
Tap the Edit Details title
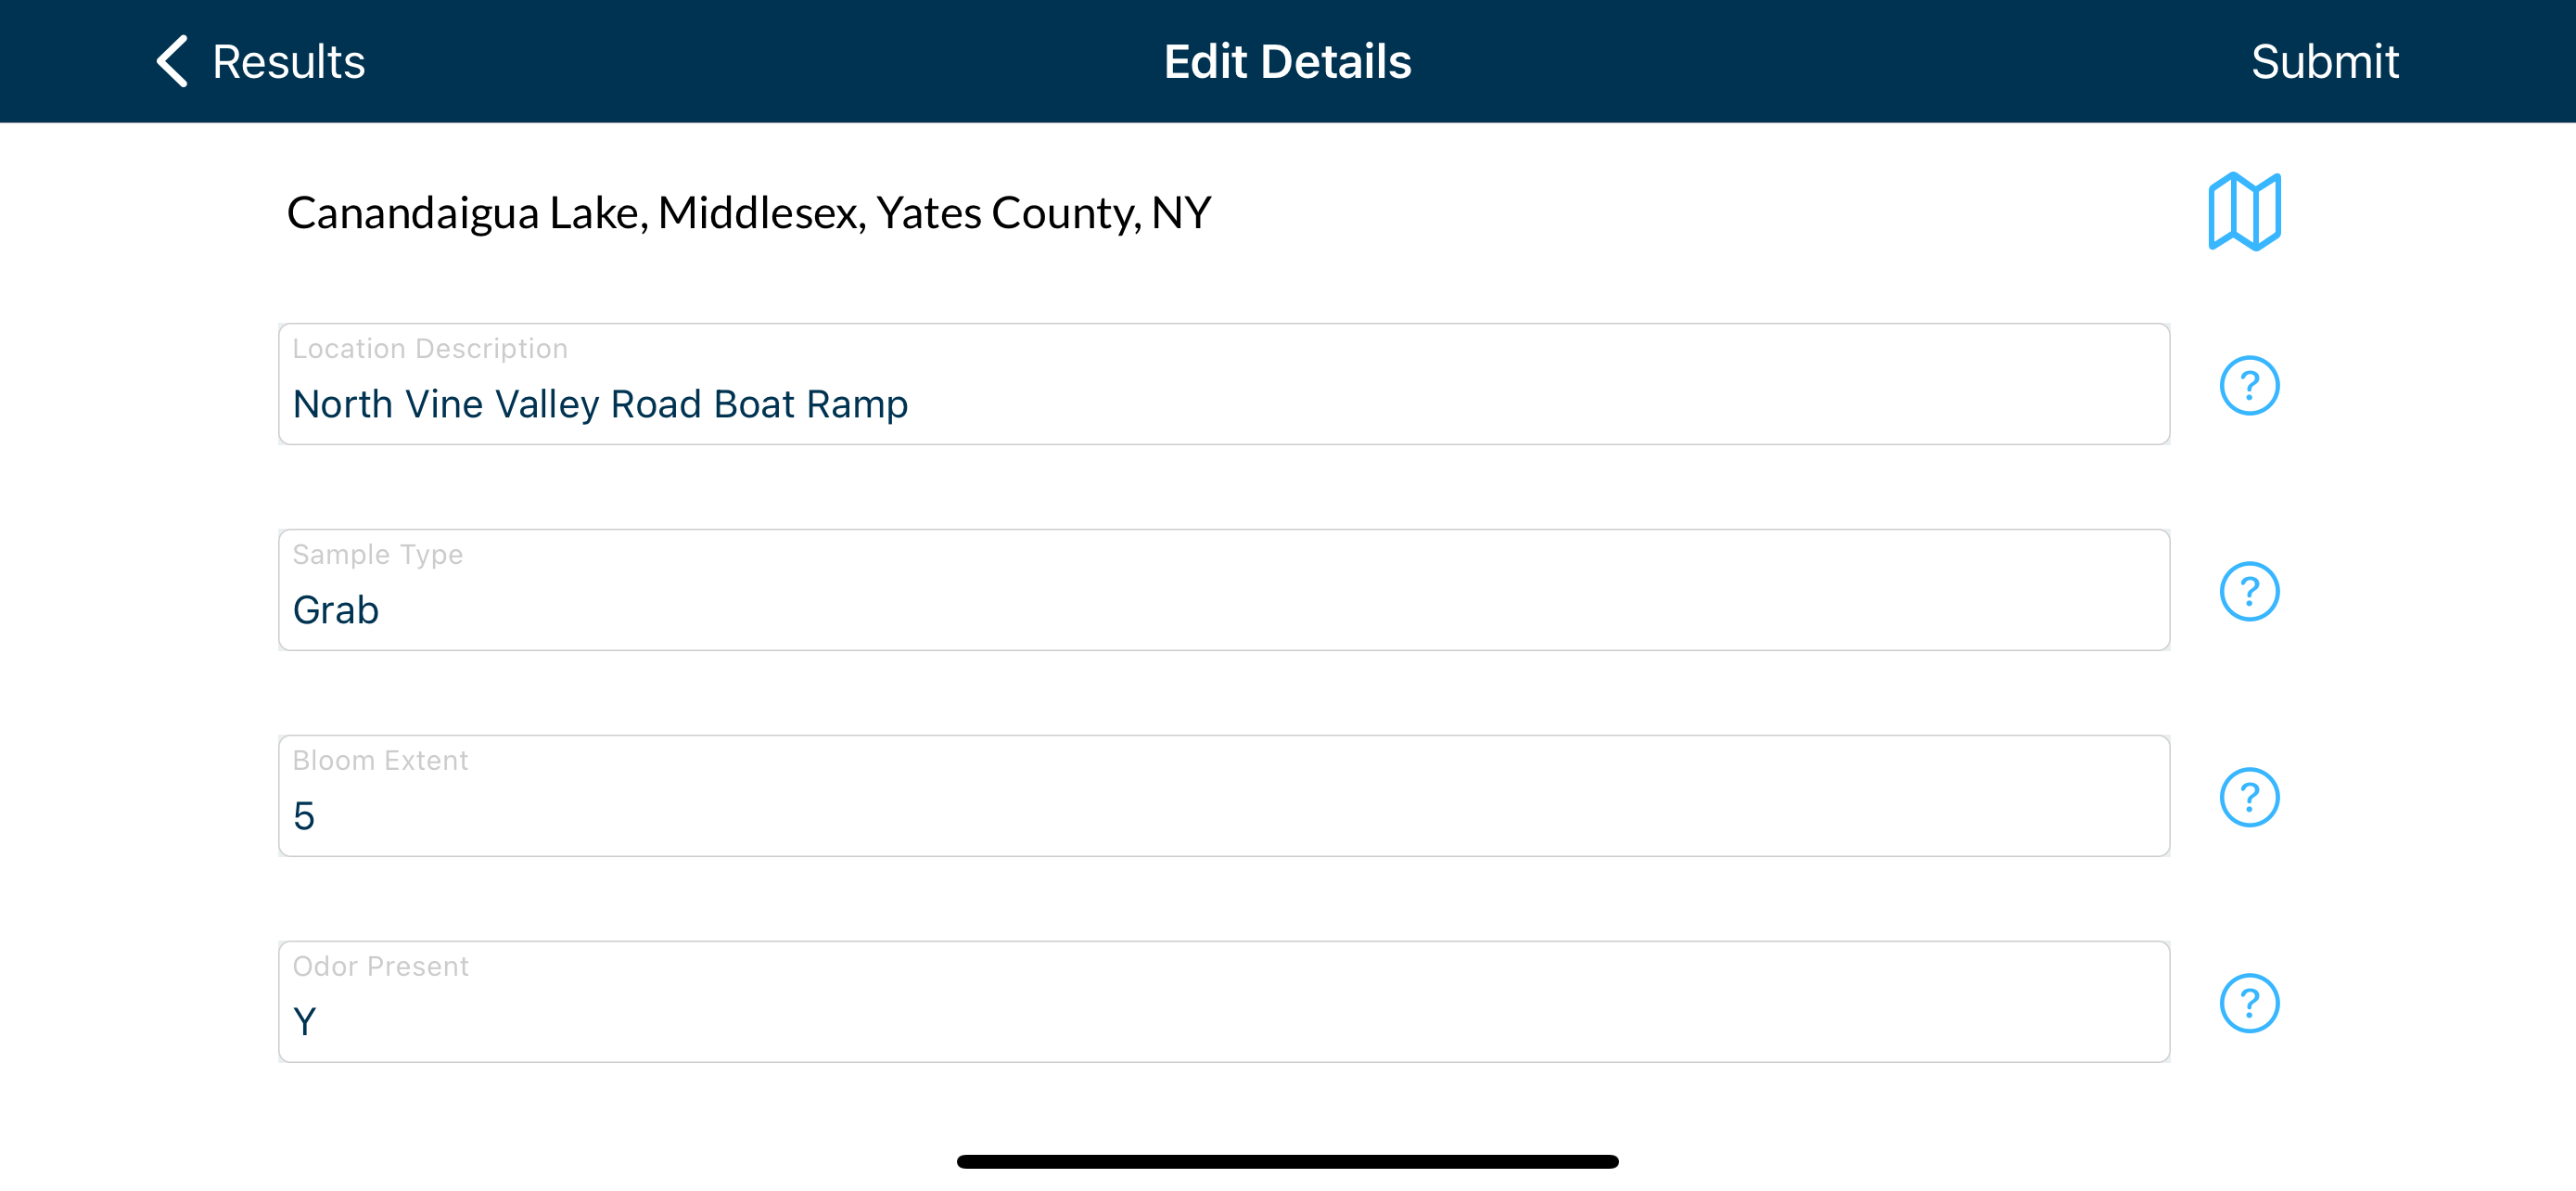pos(1287,62)
